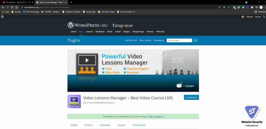This screenshot has width=266, height=129.
Task: Click the WordPress admin bar logo
Action: pyautogui.click(x=2, y=17)
